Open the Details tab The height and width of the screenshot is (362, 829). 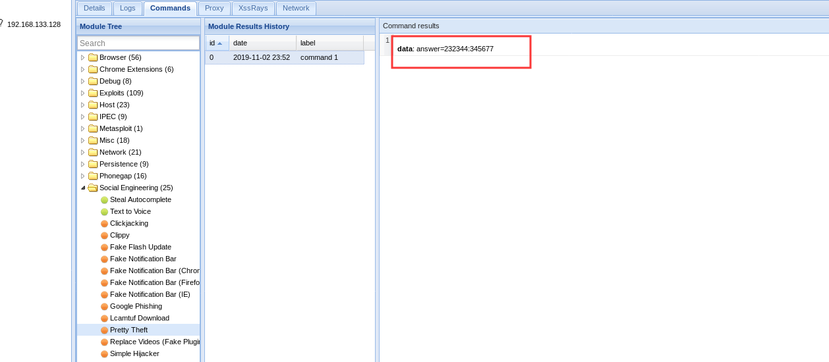tap(94, 8)
